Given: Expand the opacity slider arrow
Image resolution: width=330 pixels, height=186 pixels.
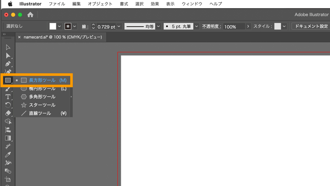Looking at the screenshot, I should (x=248, y=27).
